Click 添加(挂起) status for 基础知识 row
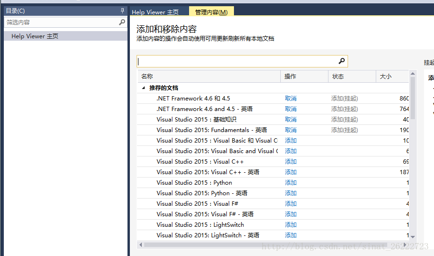 click(345, 120)
